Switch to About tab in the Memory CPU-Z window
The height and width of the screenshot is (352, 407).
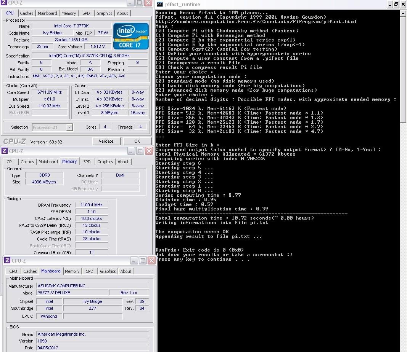click(x=123, y=162)
